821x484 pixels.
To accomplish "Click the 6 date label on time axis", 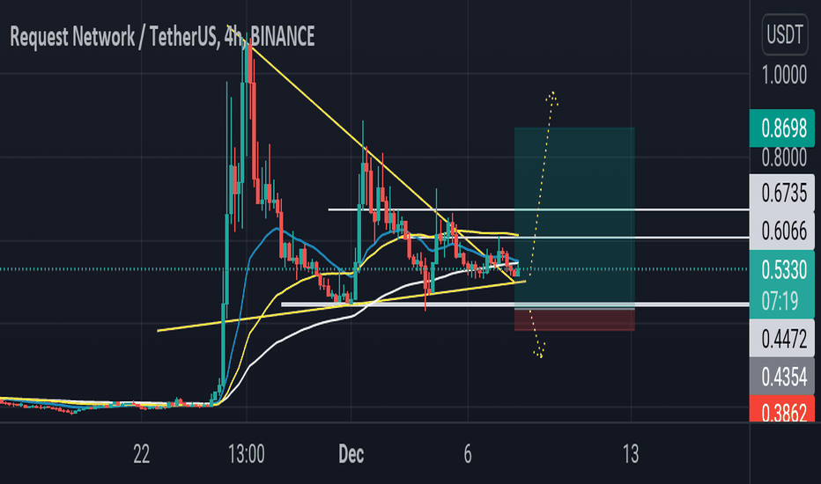I will pyautogui.click(x=468, y=455).
